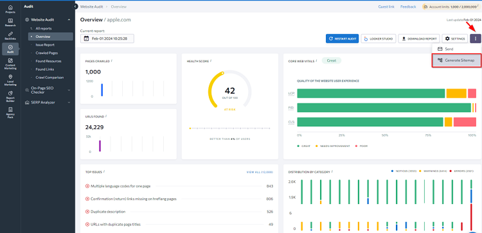Click the three-dot more options button
Screen dimensions: 482x233
click(x=475, y=39)
